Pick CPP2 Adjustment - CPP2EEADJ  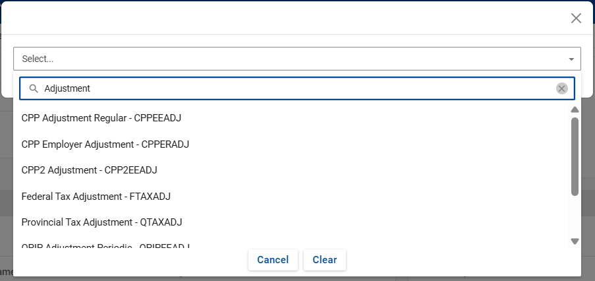(x=90, y=170)
